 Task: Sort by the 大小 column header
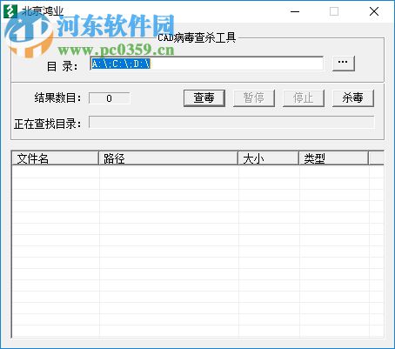pos(268,158)
